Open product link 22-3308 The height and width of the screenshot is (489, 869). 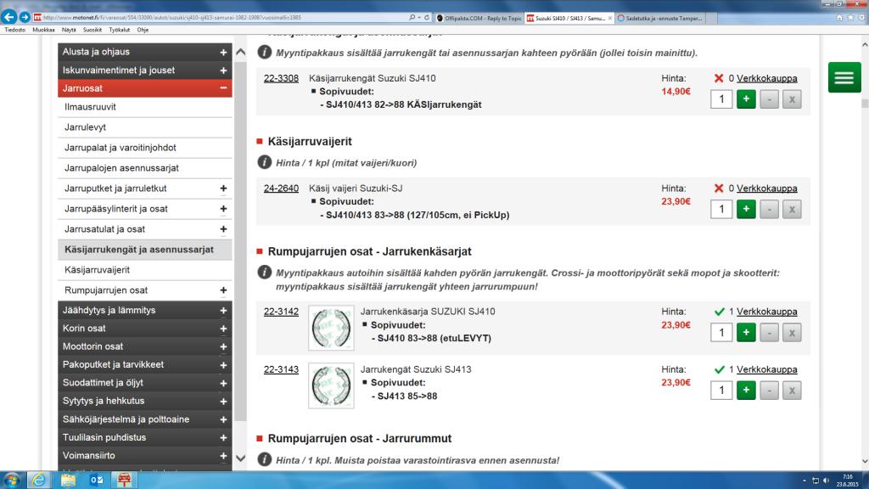pyautogui.click(x=281, y=78)
